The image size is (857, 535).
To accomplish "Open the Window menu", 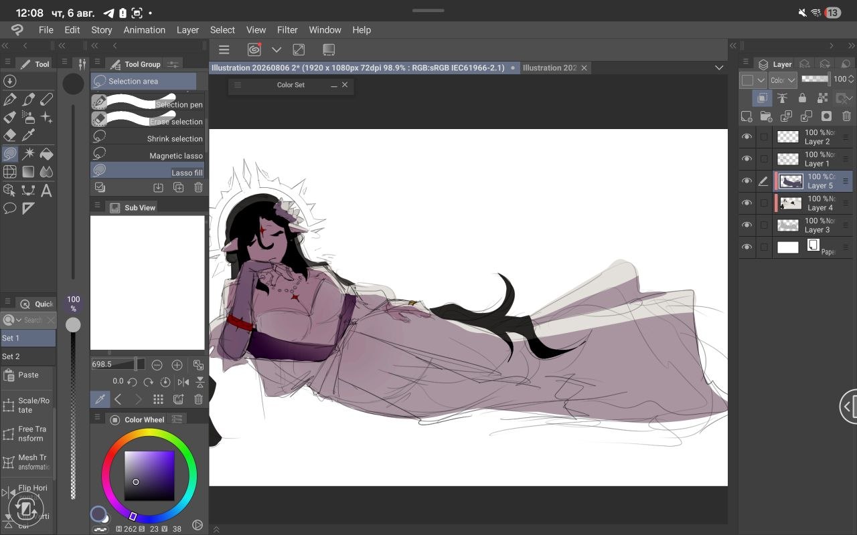I will (325, 30).
